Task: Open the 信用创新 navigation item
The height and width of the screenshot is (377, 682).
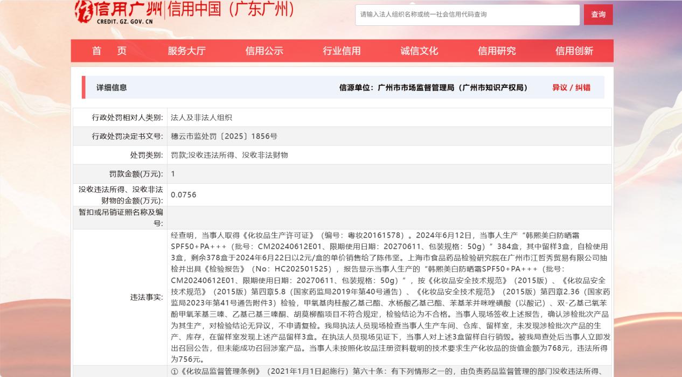Action: point(574,51)
